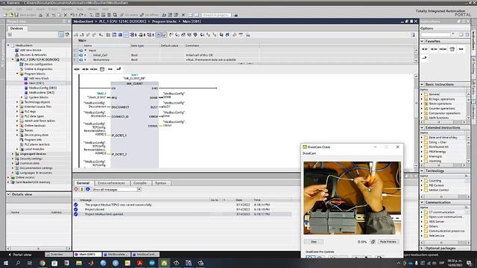Screen dimensions: 477x268
Task: Open Online & diagnostics in project tree
Action: point(38,69)
